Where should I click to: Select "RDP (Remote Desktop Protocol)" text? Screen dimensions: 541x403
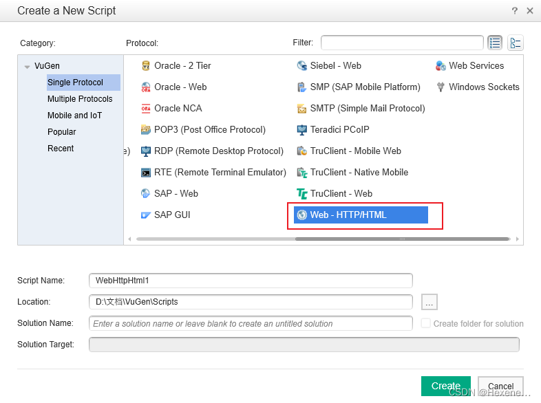click(x=219, y=151)
